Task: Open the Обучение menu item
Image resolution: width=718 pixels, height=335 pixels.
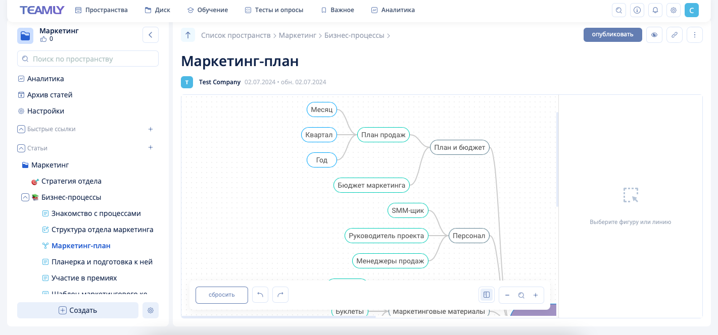Action: (207, 10)
